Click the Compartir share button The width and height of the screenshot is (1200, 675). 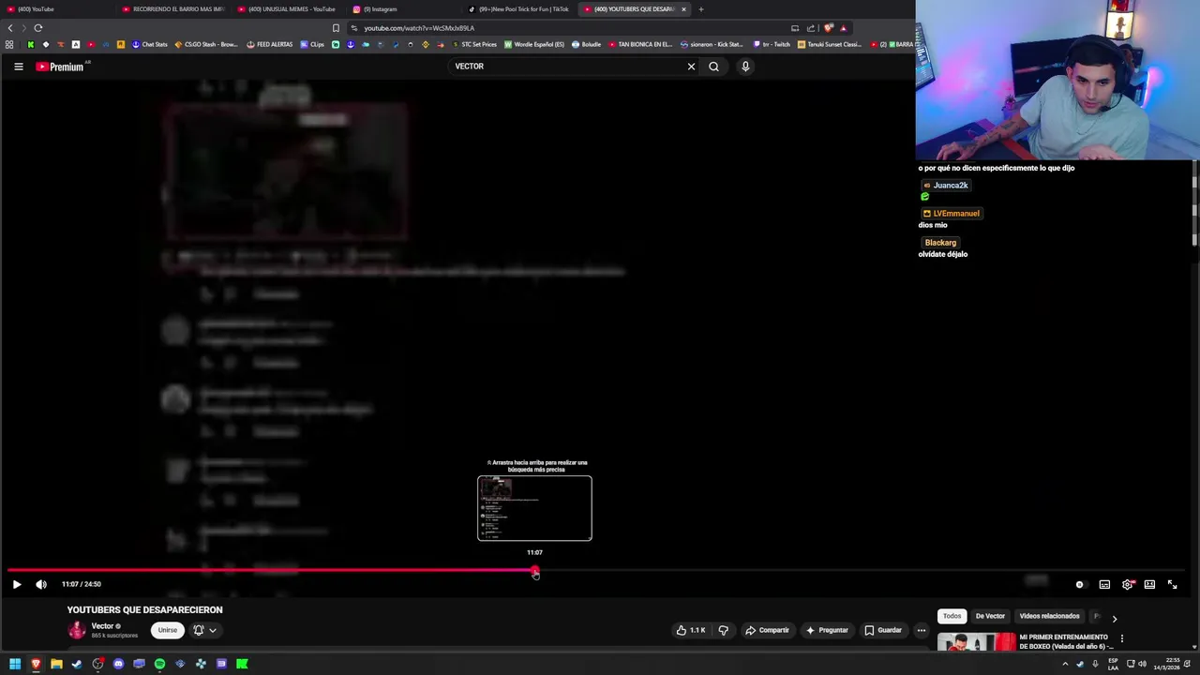(767, 630)
